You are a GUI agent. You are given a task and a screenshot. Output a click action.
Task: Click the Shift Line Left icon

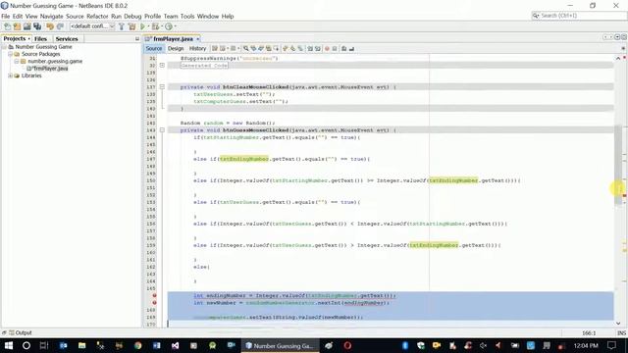click(x=310, y=48)
